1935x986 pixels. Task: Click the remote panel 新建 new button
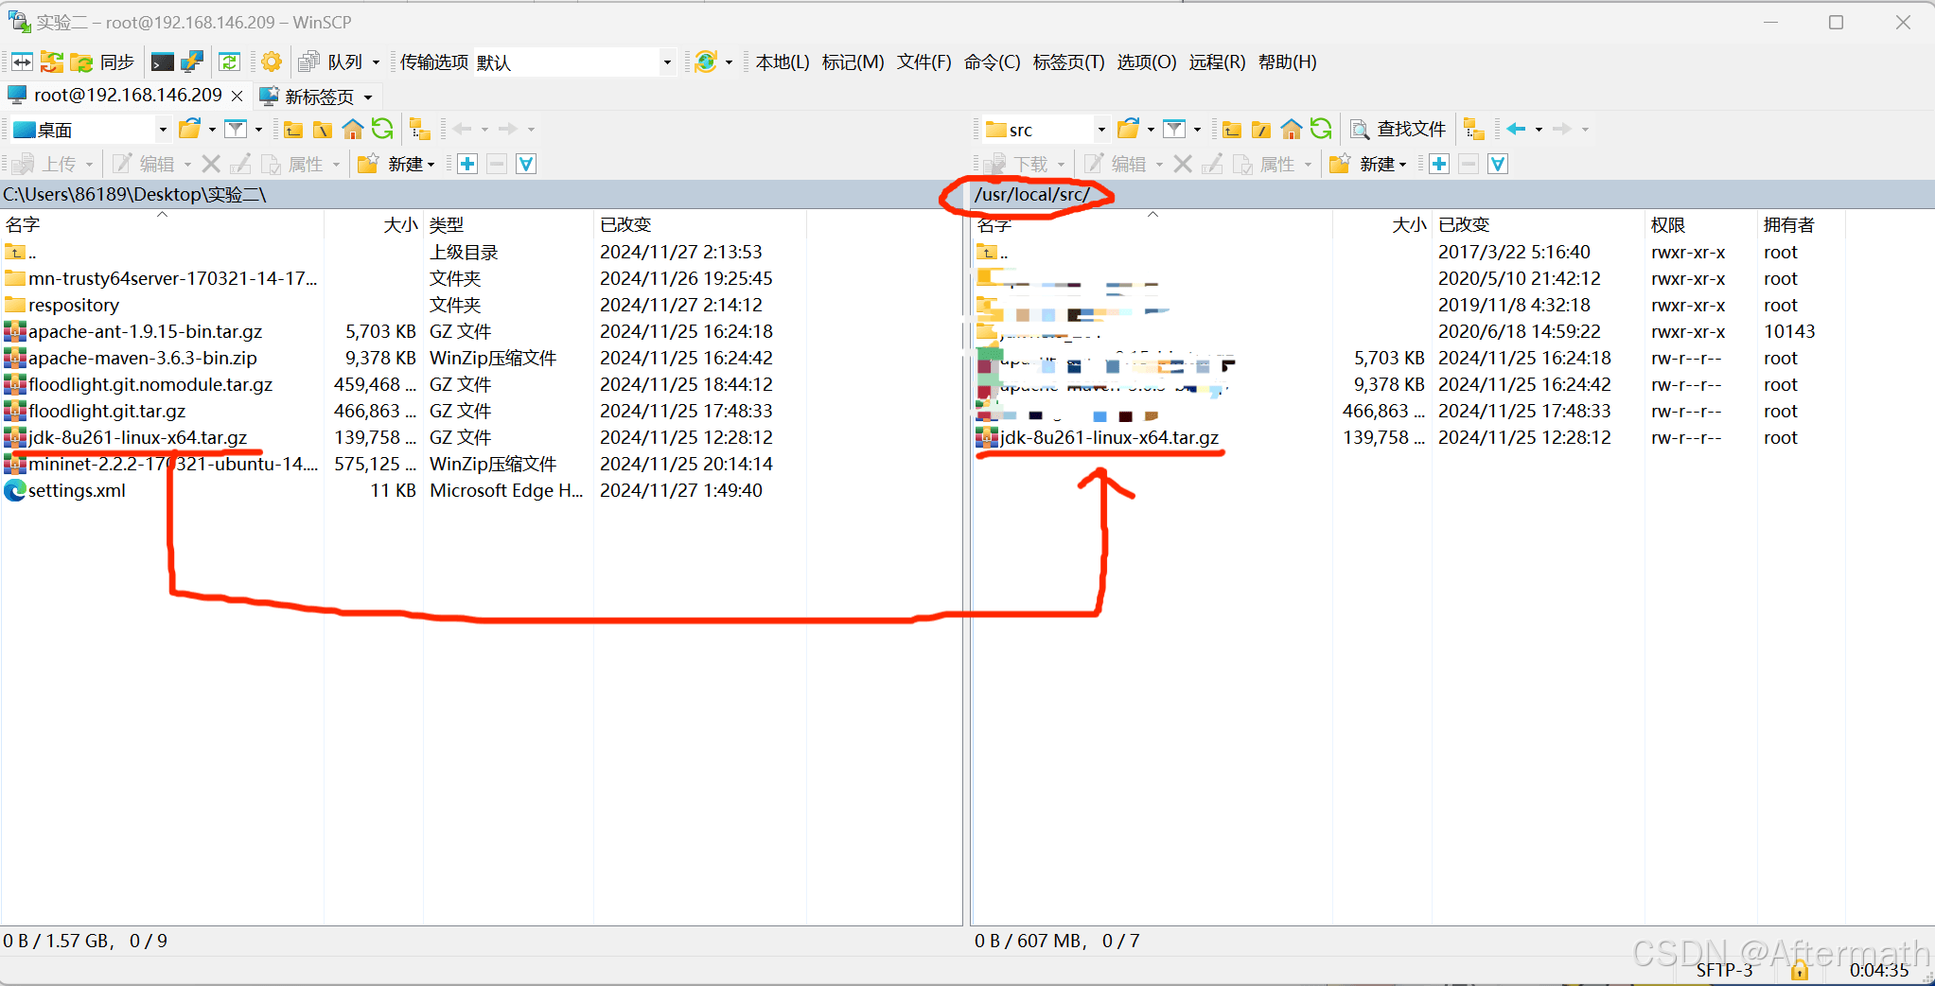[1369, 165]
